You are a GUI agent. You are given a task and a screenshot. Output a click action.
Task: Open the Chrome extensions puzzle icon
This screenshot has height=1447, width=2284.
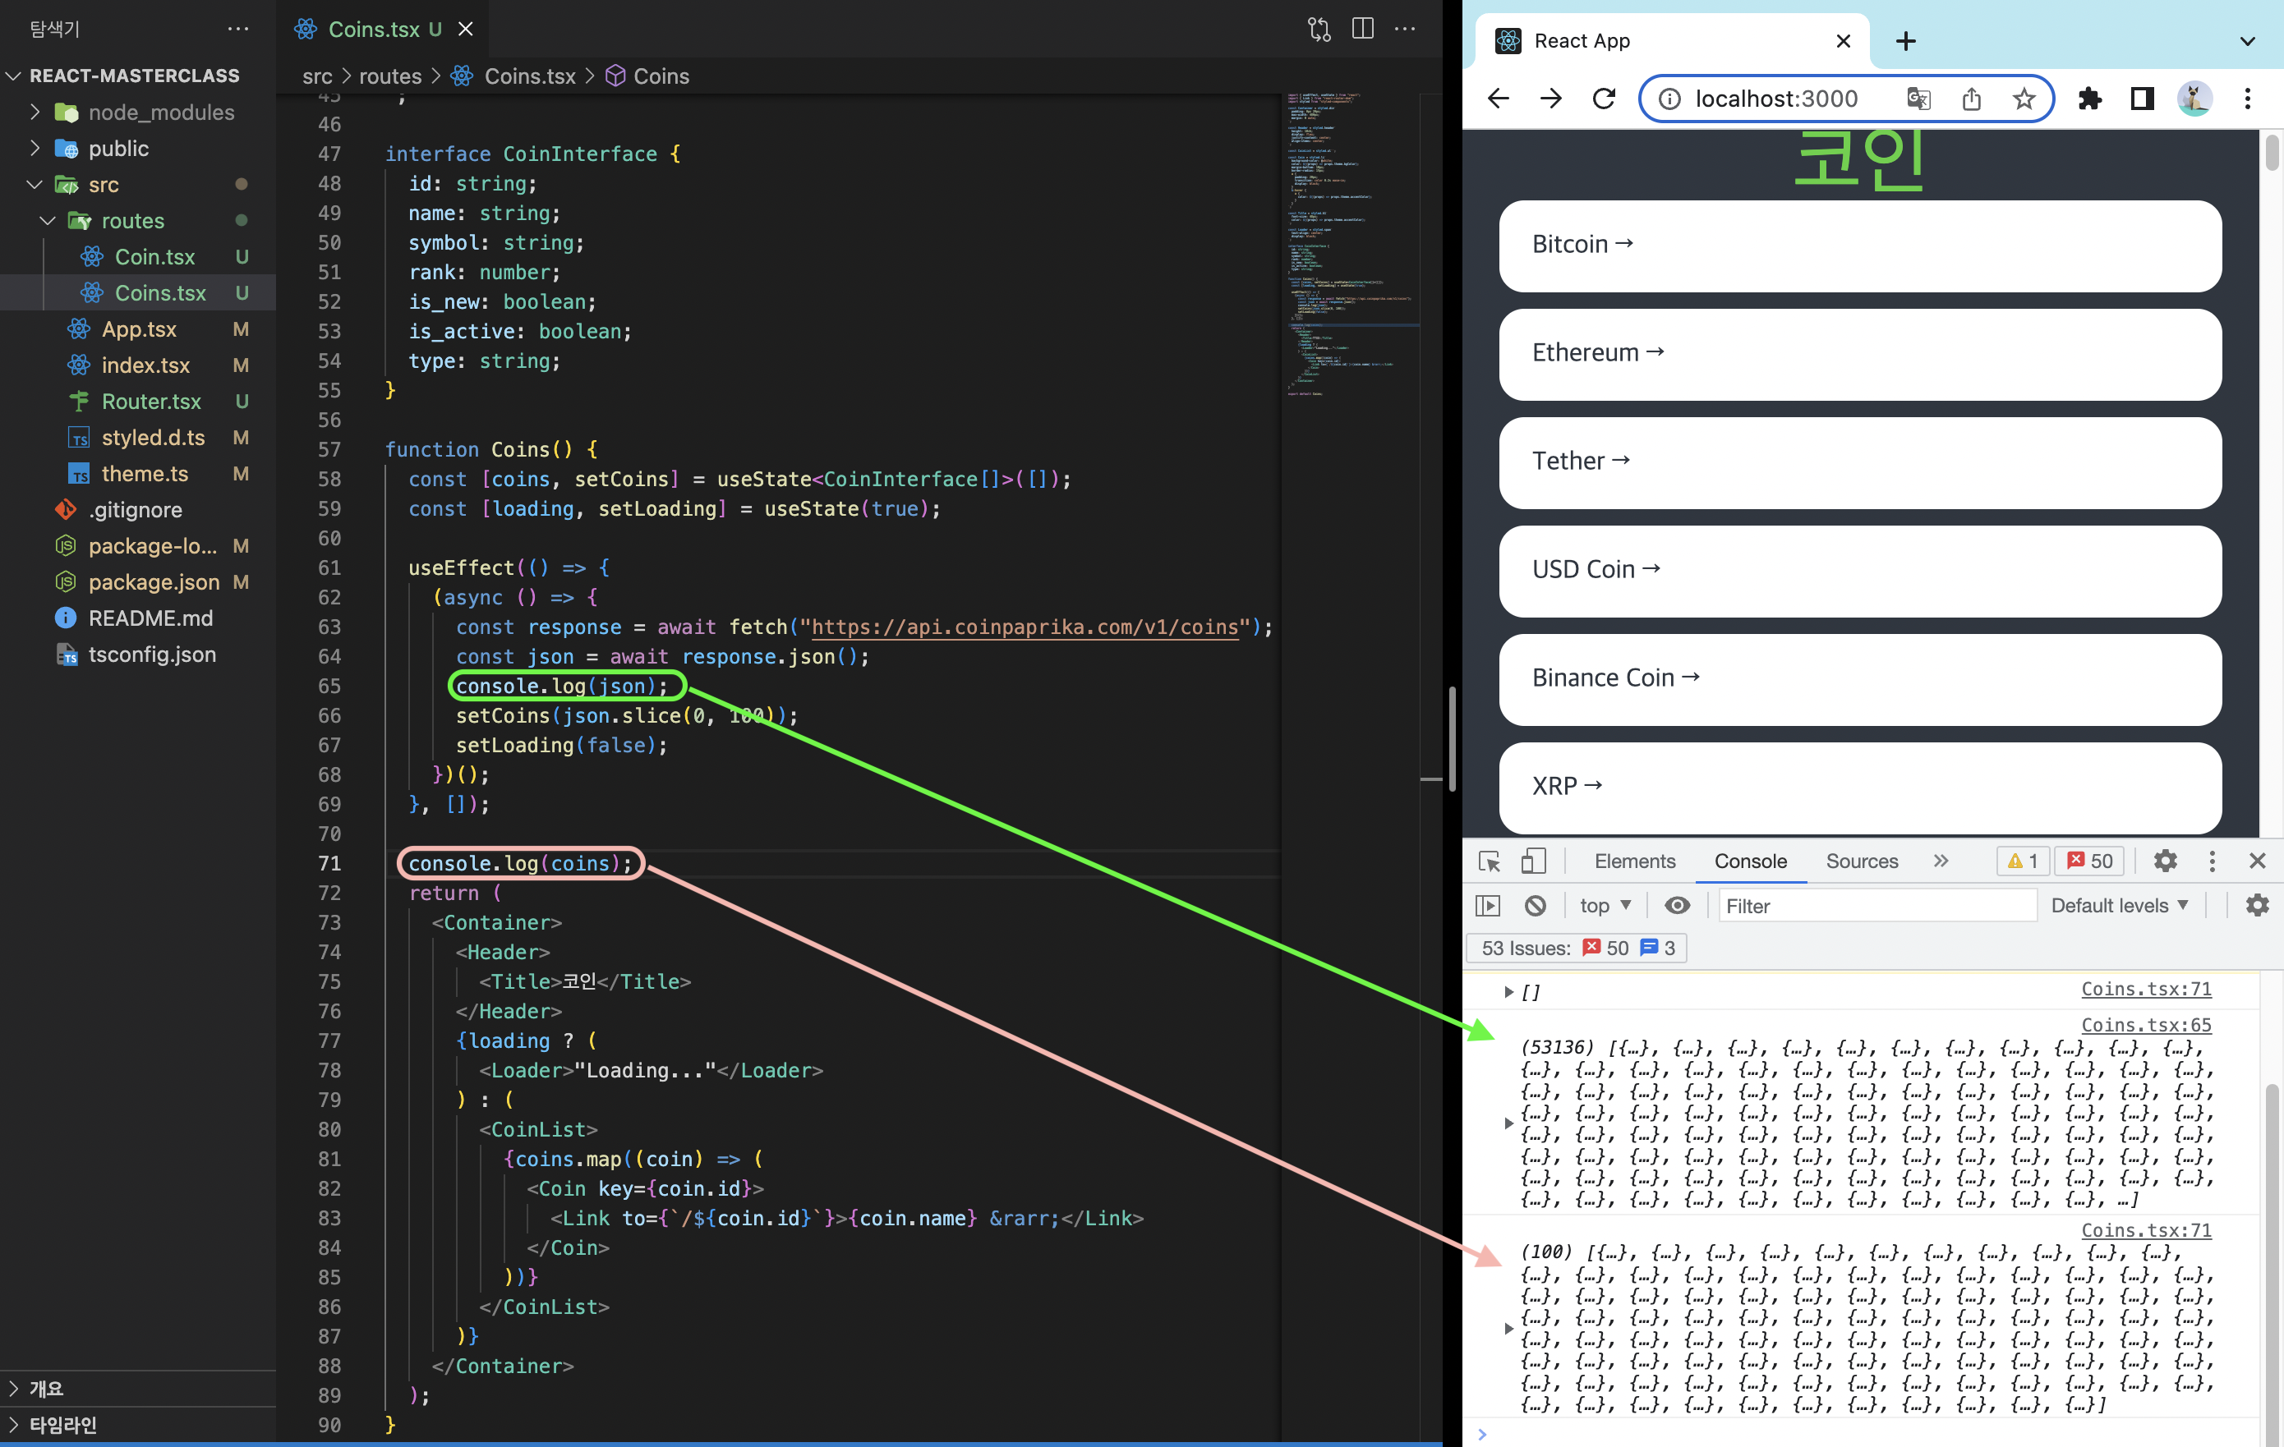[x=2089, y=99]
